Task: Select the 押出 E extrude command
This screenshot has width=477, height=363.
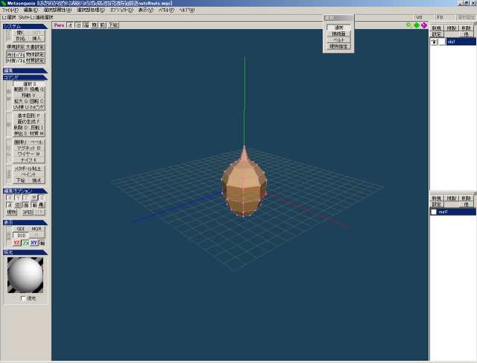Action: 21,133
